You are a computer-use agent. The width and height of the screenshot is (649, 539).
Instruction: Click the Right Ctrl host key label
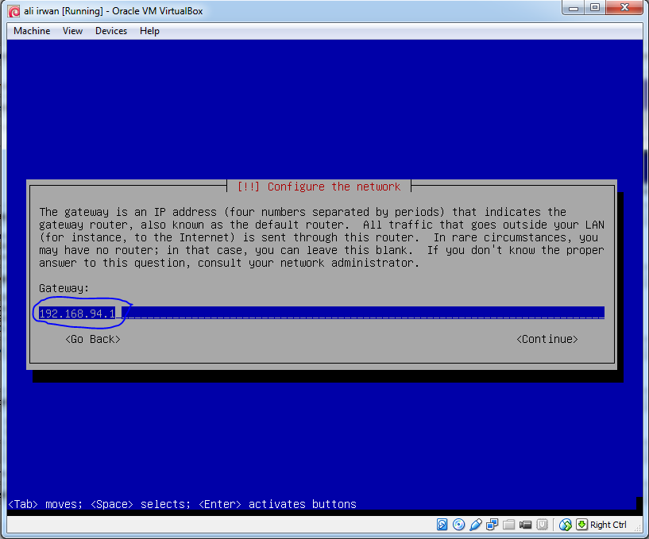point(608,525)
